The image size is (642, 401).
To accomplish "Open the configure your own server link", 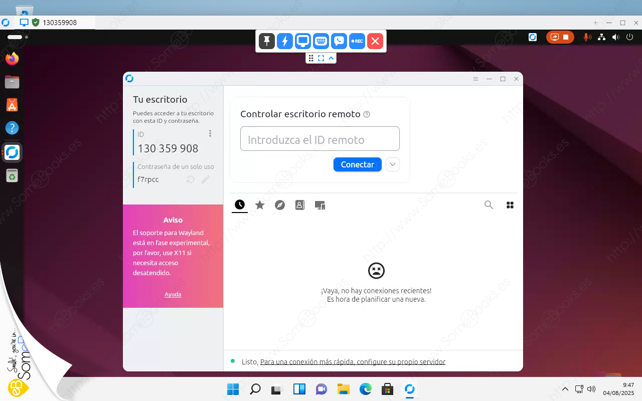I will (353, 362).
